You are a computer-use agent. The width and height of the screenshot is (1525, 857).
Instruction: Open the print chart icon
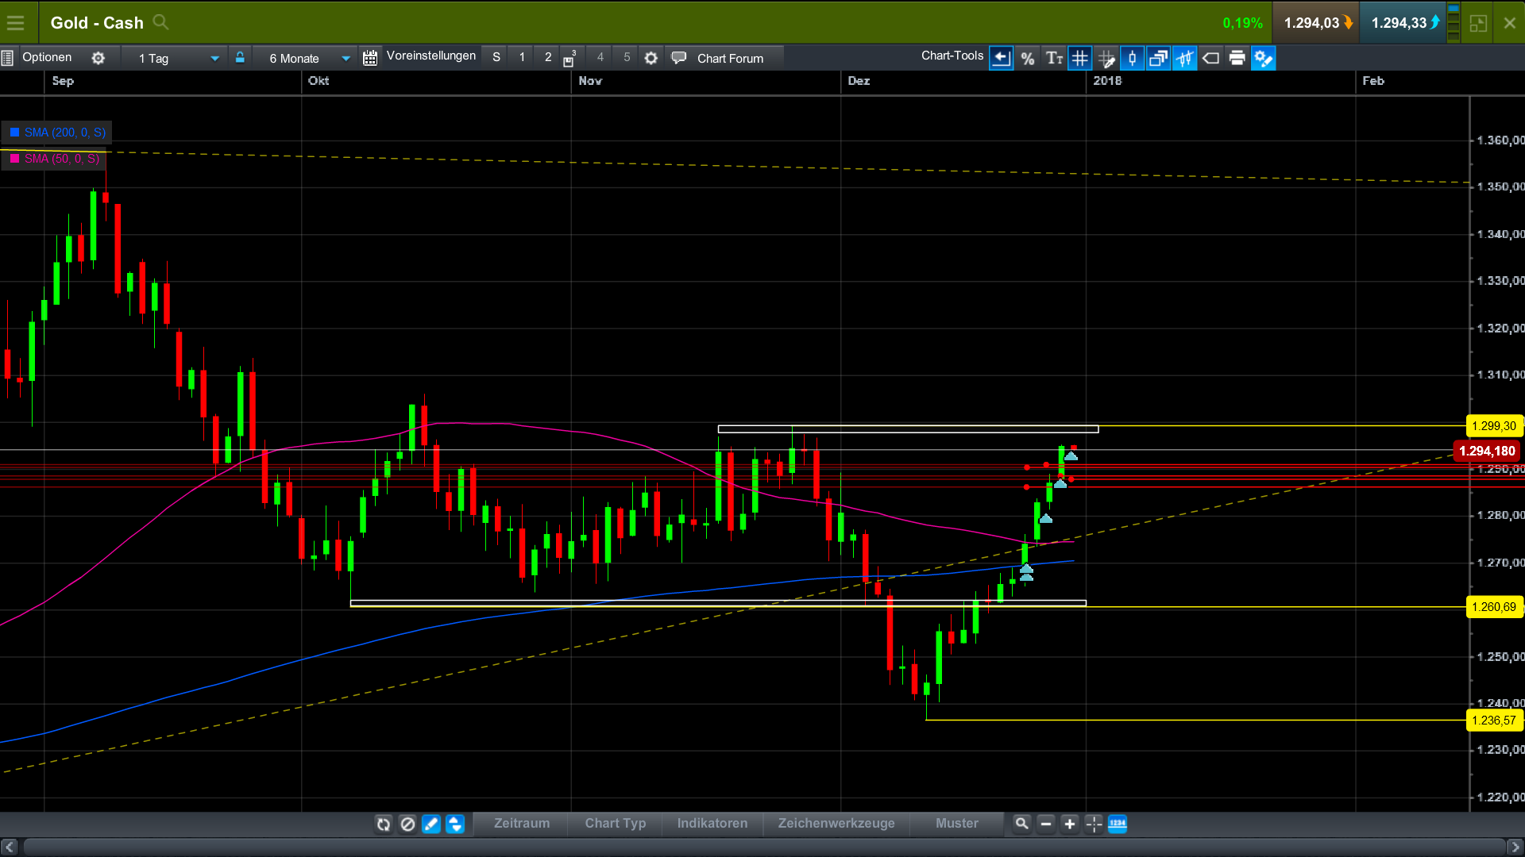[1237, 57]
